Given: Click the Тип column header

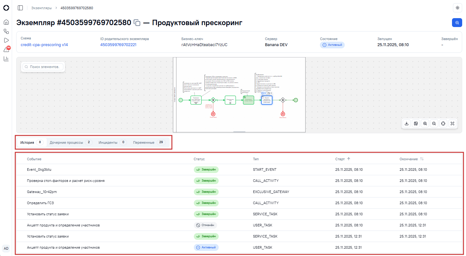Looking at the screenshot, I should (x=256, y=159).
